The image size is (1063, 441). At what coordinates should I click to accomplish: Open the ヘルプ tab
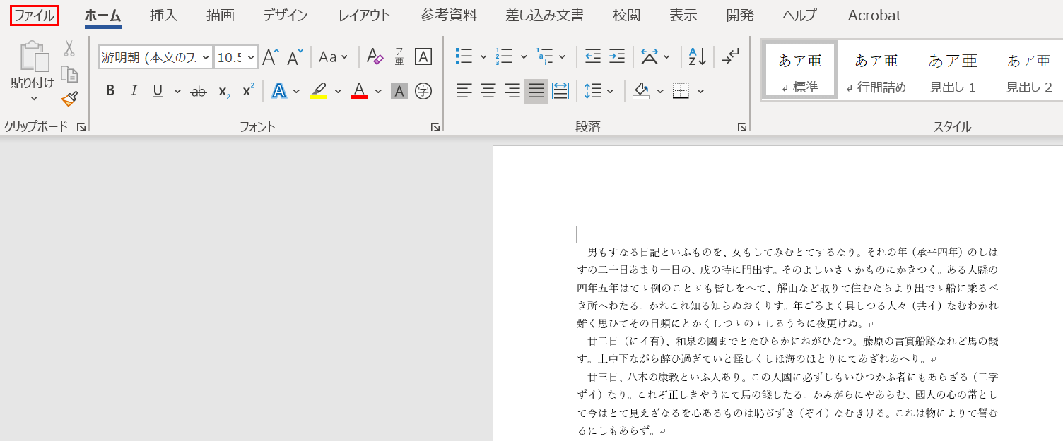(x=799, y=16)
